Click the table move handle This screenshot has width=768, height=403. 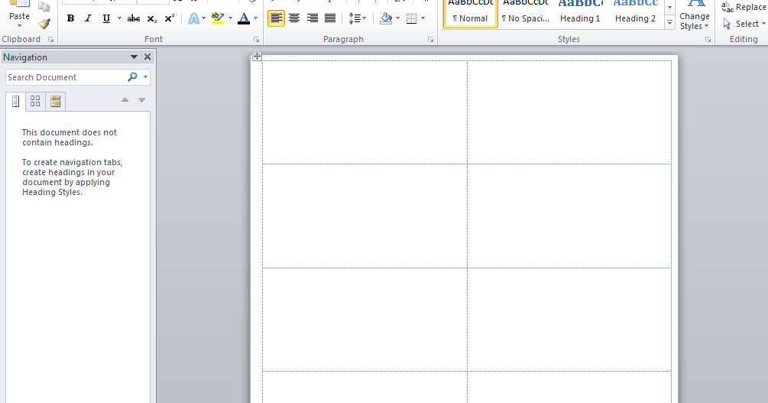click(x=257, y=57)
